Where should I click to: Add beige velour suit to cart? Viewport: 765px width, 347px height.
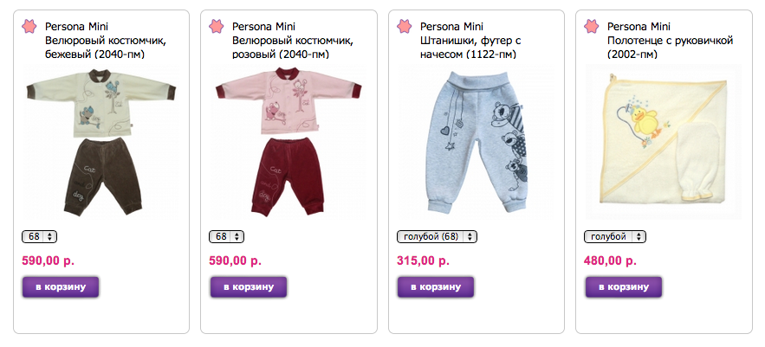[61, 287]
